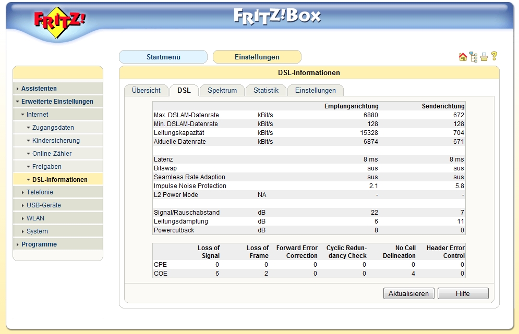Click the yellow question mark help icon
Screen dimensions: 519x334
click(494, 56)
